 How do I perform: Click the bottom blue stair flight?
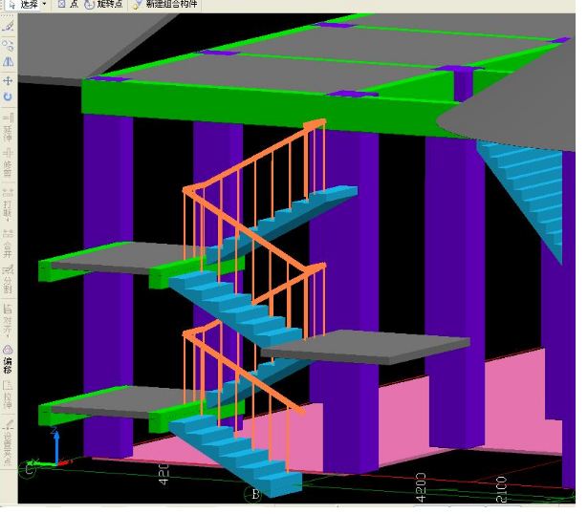click(x=236, y=455)
